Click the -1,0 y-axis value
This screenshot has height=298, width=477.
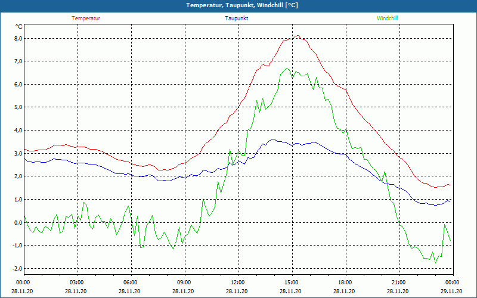pos(17,245)
